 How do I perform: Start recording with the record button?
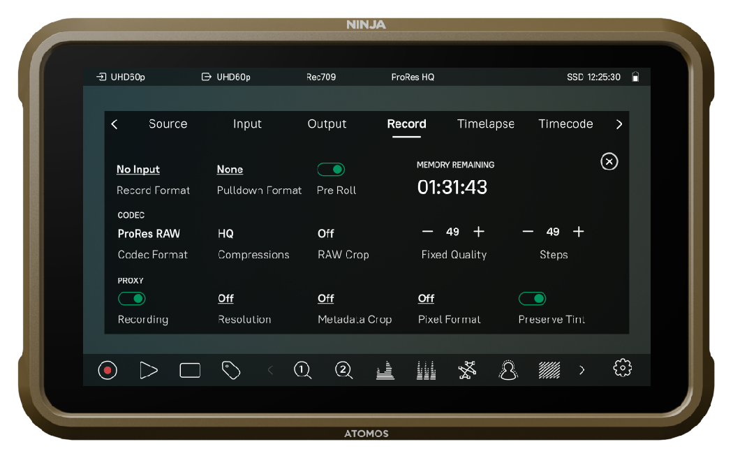point(107,370)
